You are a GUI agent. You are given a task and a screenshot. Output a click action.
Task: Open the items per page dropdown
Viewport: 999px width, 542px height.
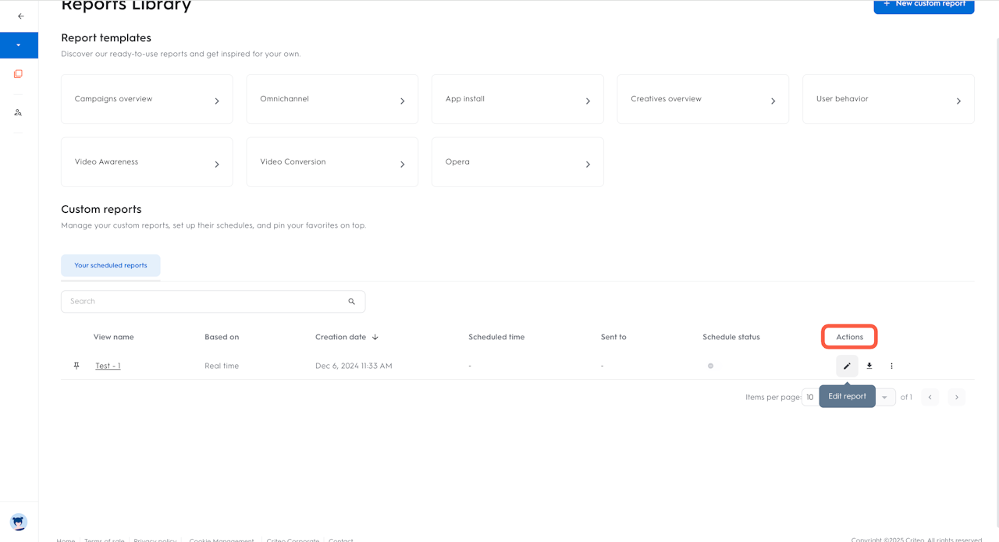884,397
